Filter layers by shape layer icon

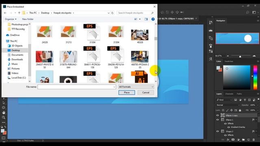(x=249, y=100)
